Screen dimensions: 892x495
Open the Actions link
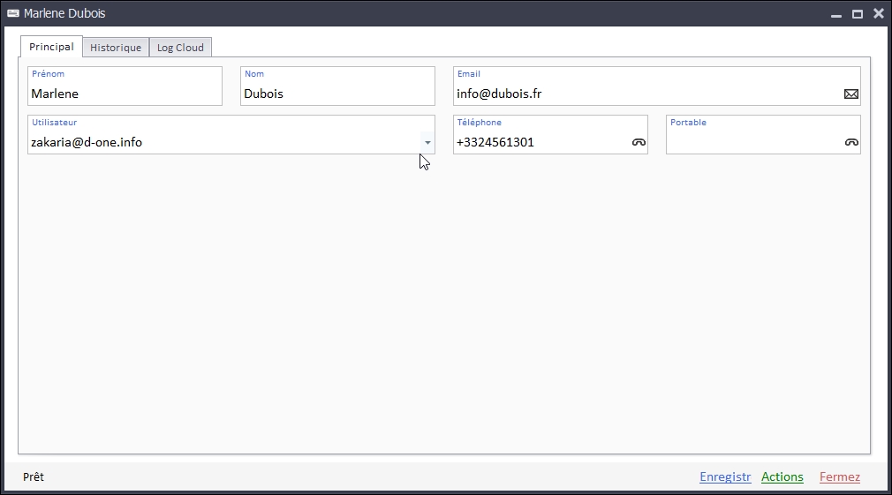782,476
